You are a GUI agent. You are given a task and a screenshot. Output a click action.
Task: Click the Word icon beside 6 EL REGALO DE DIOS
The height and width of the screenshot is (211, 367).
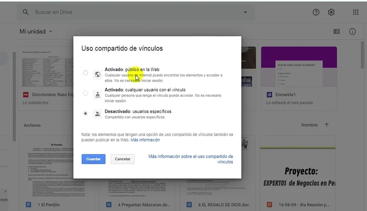click(x=189, y=205)
